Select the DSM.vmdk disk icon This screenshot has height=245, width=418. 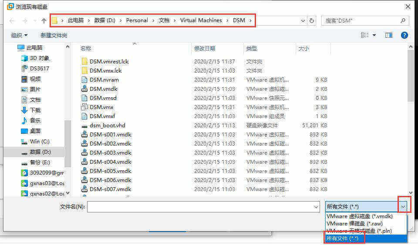(x=84, y=89)
